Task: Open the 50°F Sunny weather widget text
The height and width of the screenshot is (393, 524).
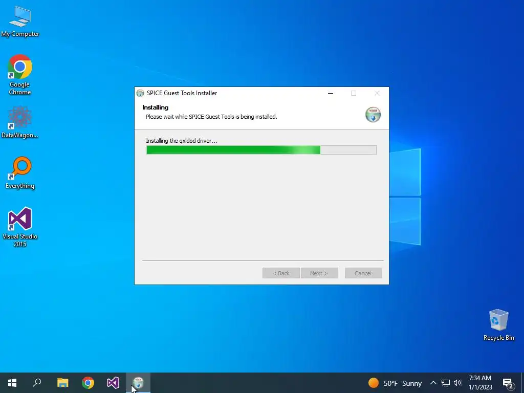Action: pyautogui.click(x=403, y=383)
